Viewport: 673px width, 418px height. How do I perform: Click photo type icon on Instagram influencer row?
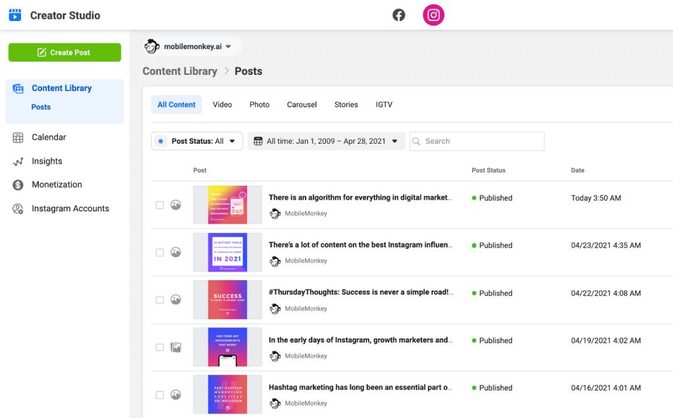pos(175,252)
